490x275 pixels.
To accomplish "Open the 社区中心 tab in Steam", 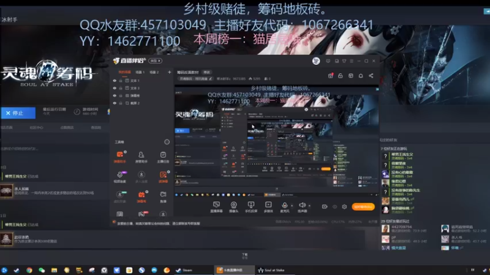I will (36, 128).
